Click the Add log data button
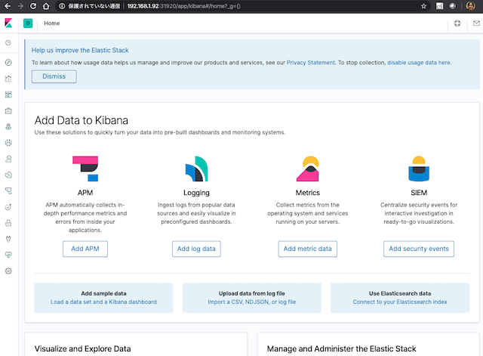The height and width of the screenshot is (356, 483). coord(196,249)
